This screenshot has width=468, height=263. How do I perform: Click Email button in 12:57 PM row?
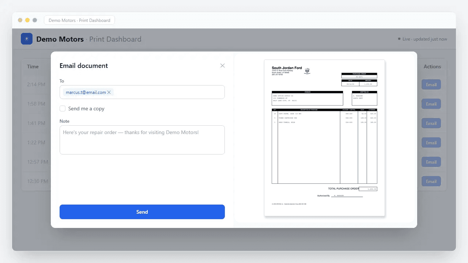(x=431, y=162)
